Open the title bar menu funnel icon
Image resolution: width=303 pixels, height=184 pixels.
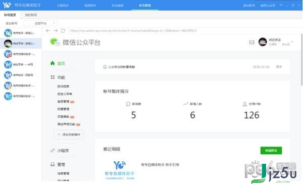(x=281, y=6)
